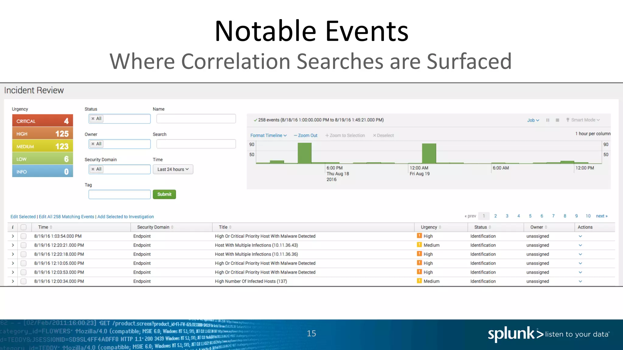The height and width of the screenshot is (350, 623).
Task: Open Actions menu for 12:00:34 PM event
Action: (580, 281)
